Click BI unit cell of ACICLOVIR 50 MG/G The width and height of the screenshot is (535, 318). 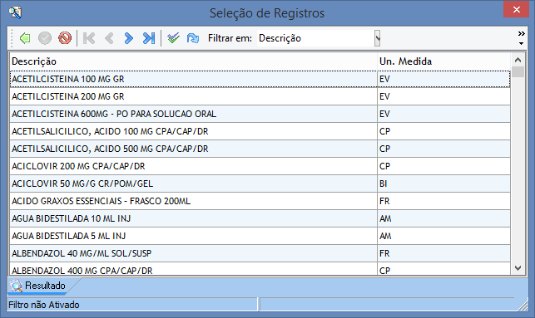point(443,183)
